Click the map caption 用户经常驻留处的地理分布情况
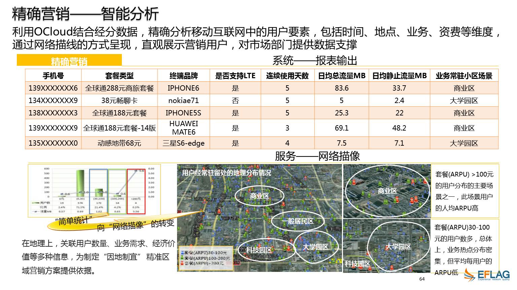The width and height of the screenshot is (517, 290). pos(227,173)
